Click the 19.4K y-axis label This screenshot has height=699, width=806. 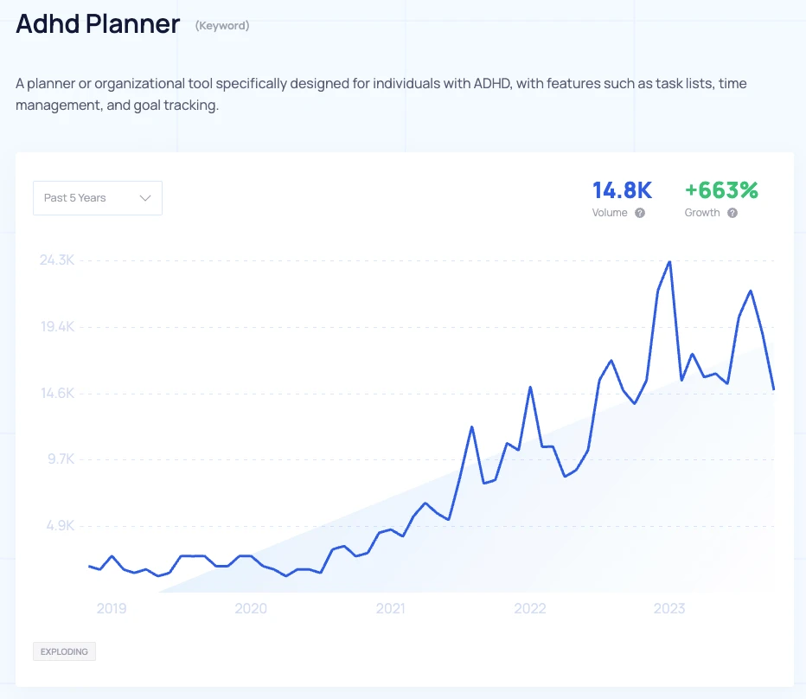click(x=57, y=327)
